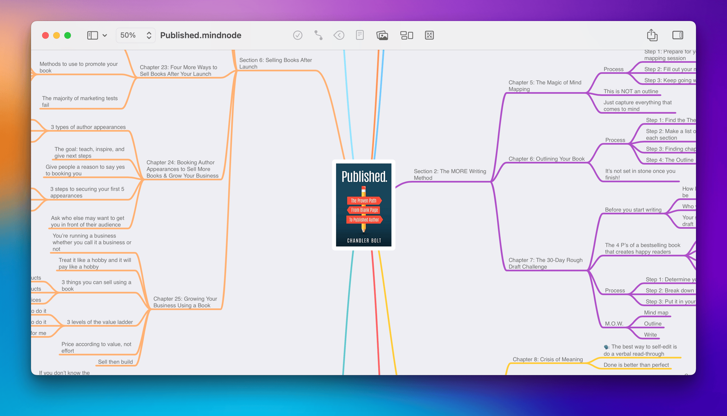Click the add image toolbar icon
Image resolution: width=727 pixels, height=416 pixels.
382,35
